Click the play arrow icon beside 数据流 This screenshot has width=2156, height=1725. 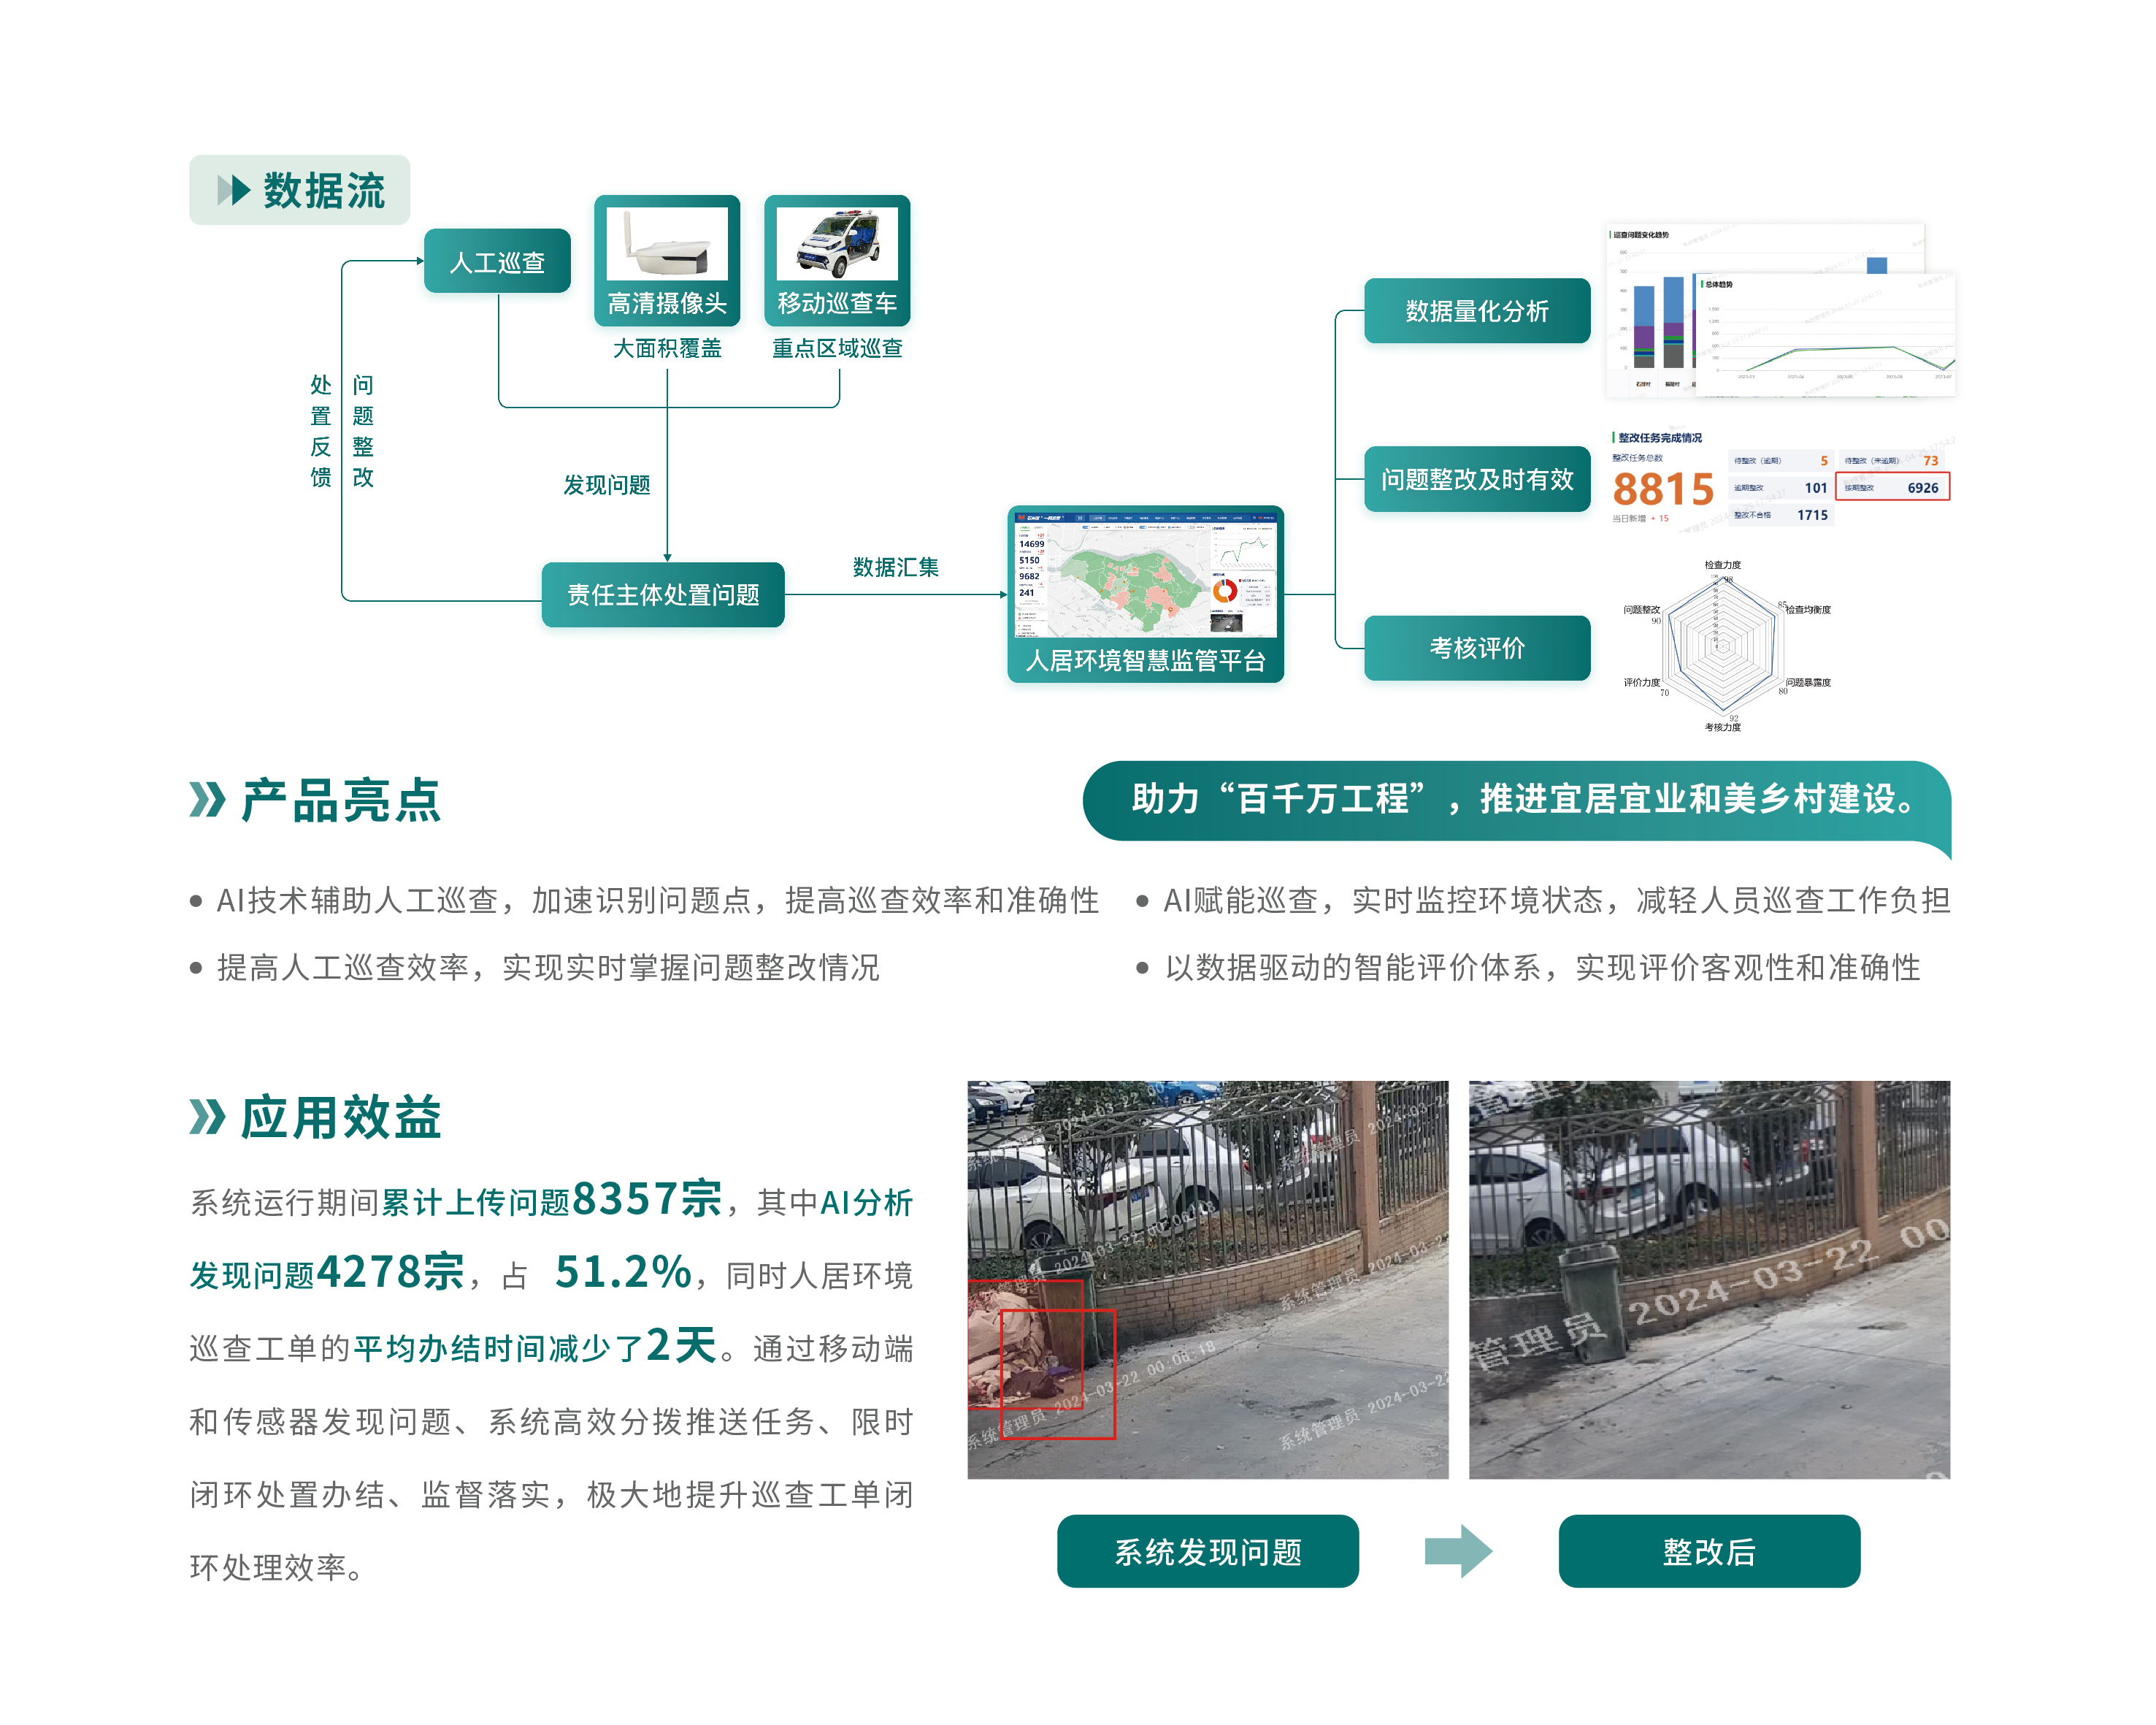[234, 190]
